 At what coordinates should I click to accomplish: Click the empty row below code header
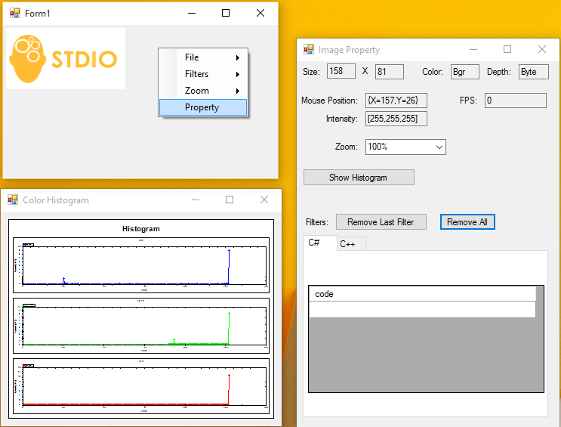pyautogui.click(x=422, y=310)
